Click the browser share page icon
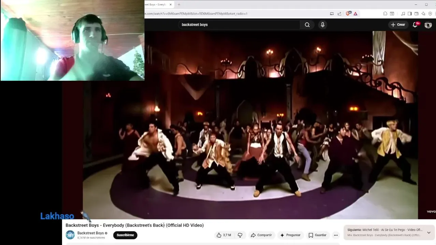The height and width of the screenshot is (245, 436). 339,14
